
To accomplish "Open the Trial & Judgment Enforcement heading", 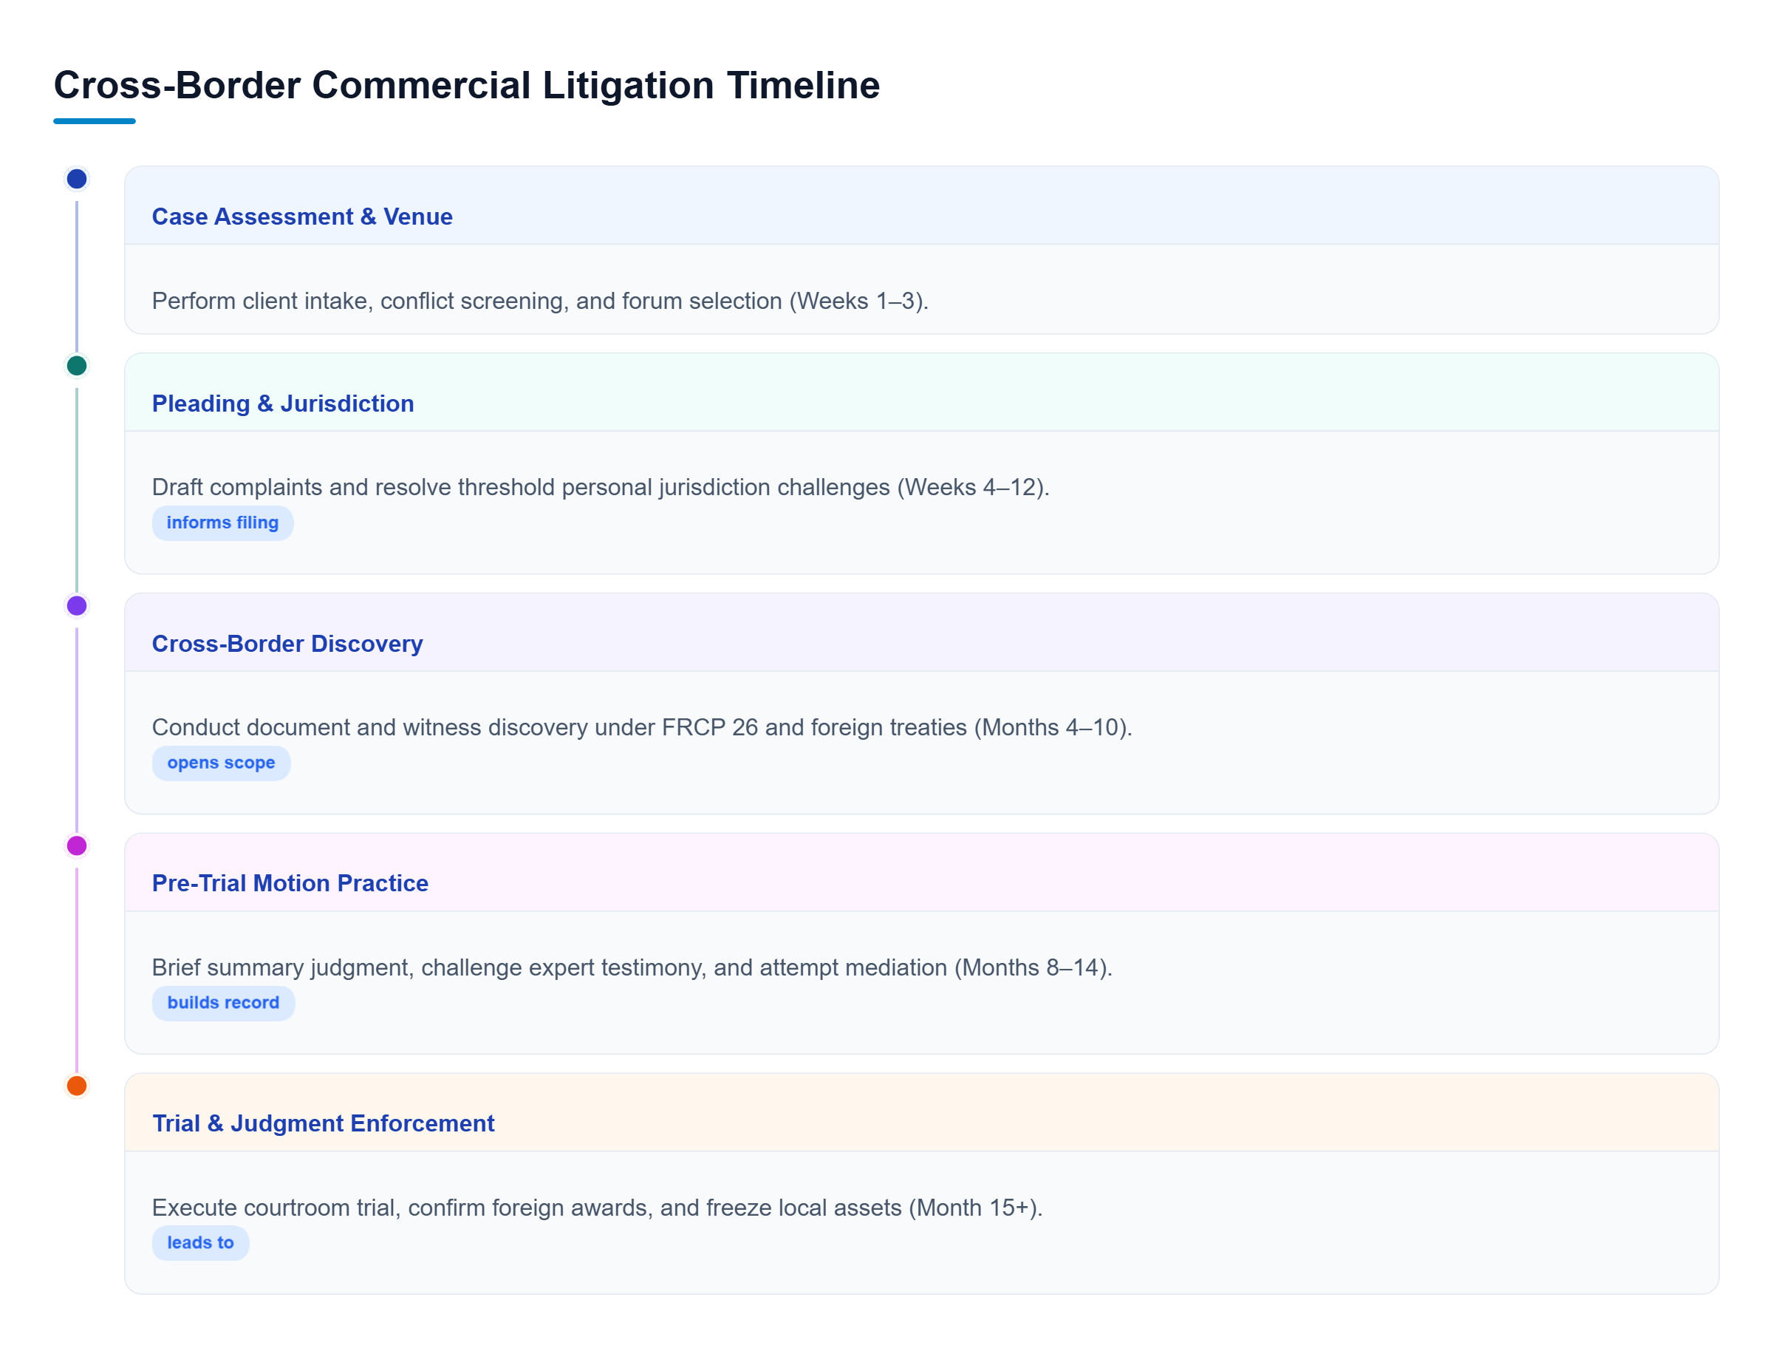I will [323, 1123].
